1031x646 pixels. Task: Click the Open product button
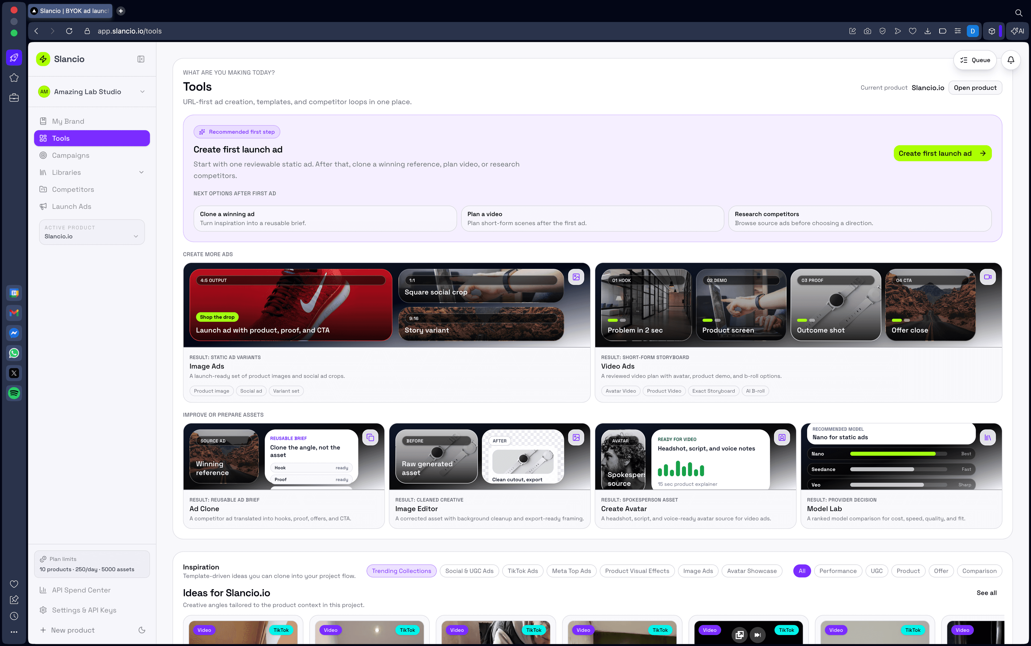coord(975,88)
